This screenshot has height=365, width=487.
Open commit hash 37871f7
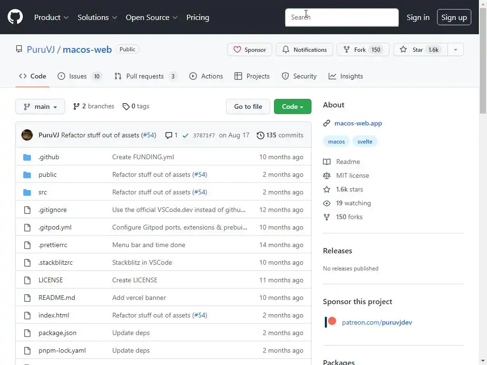coord(204,135)
